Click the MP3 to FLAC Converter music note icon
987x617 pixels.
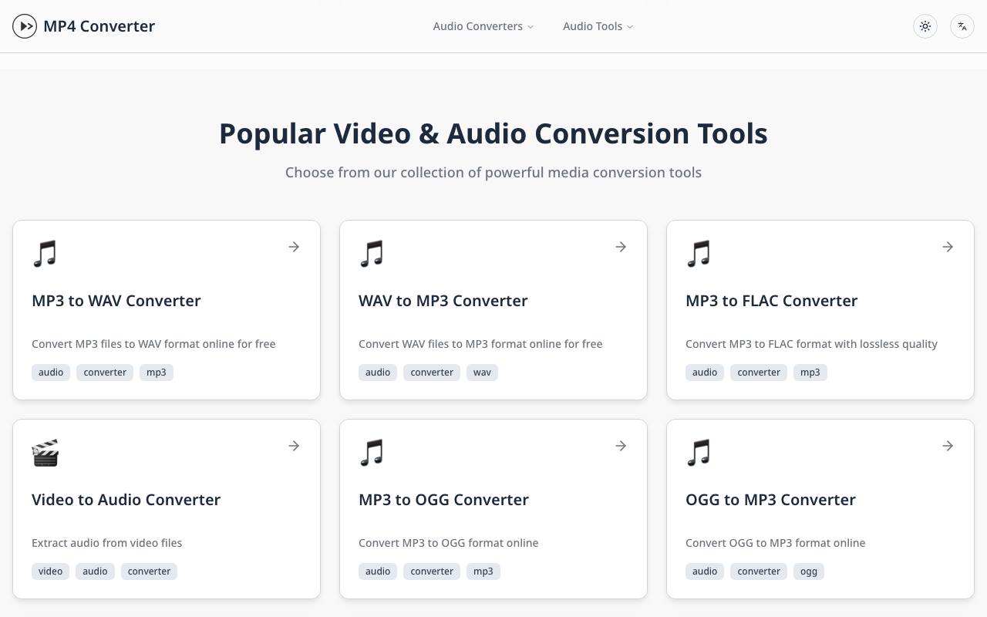coord(699,253)
